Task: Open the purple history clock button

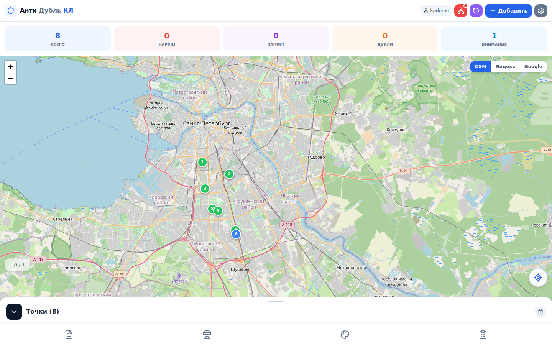Action: (476, 11)
